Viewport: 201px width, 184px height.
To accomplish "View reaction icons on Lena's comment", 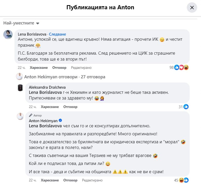I will [182, 68].
